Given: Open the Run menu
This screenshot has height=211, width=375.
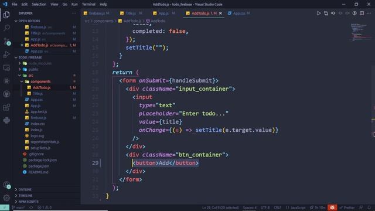Looking at the screenshot, I should (74, 4).
